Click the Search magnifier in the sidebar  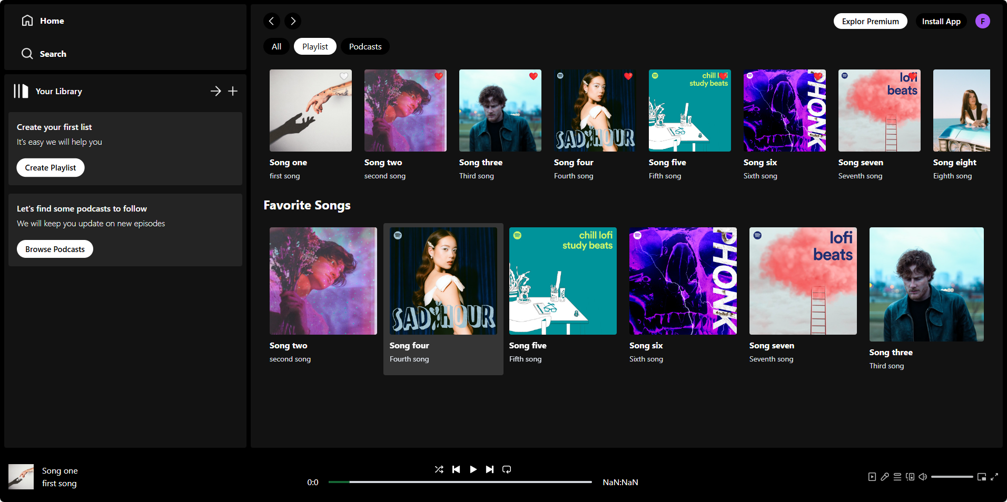[x=27, y=54]
